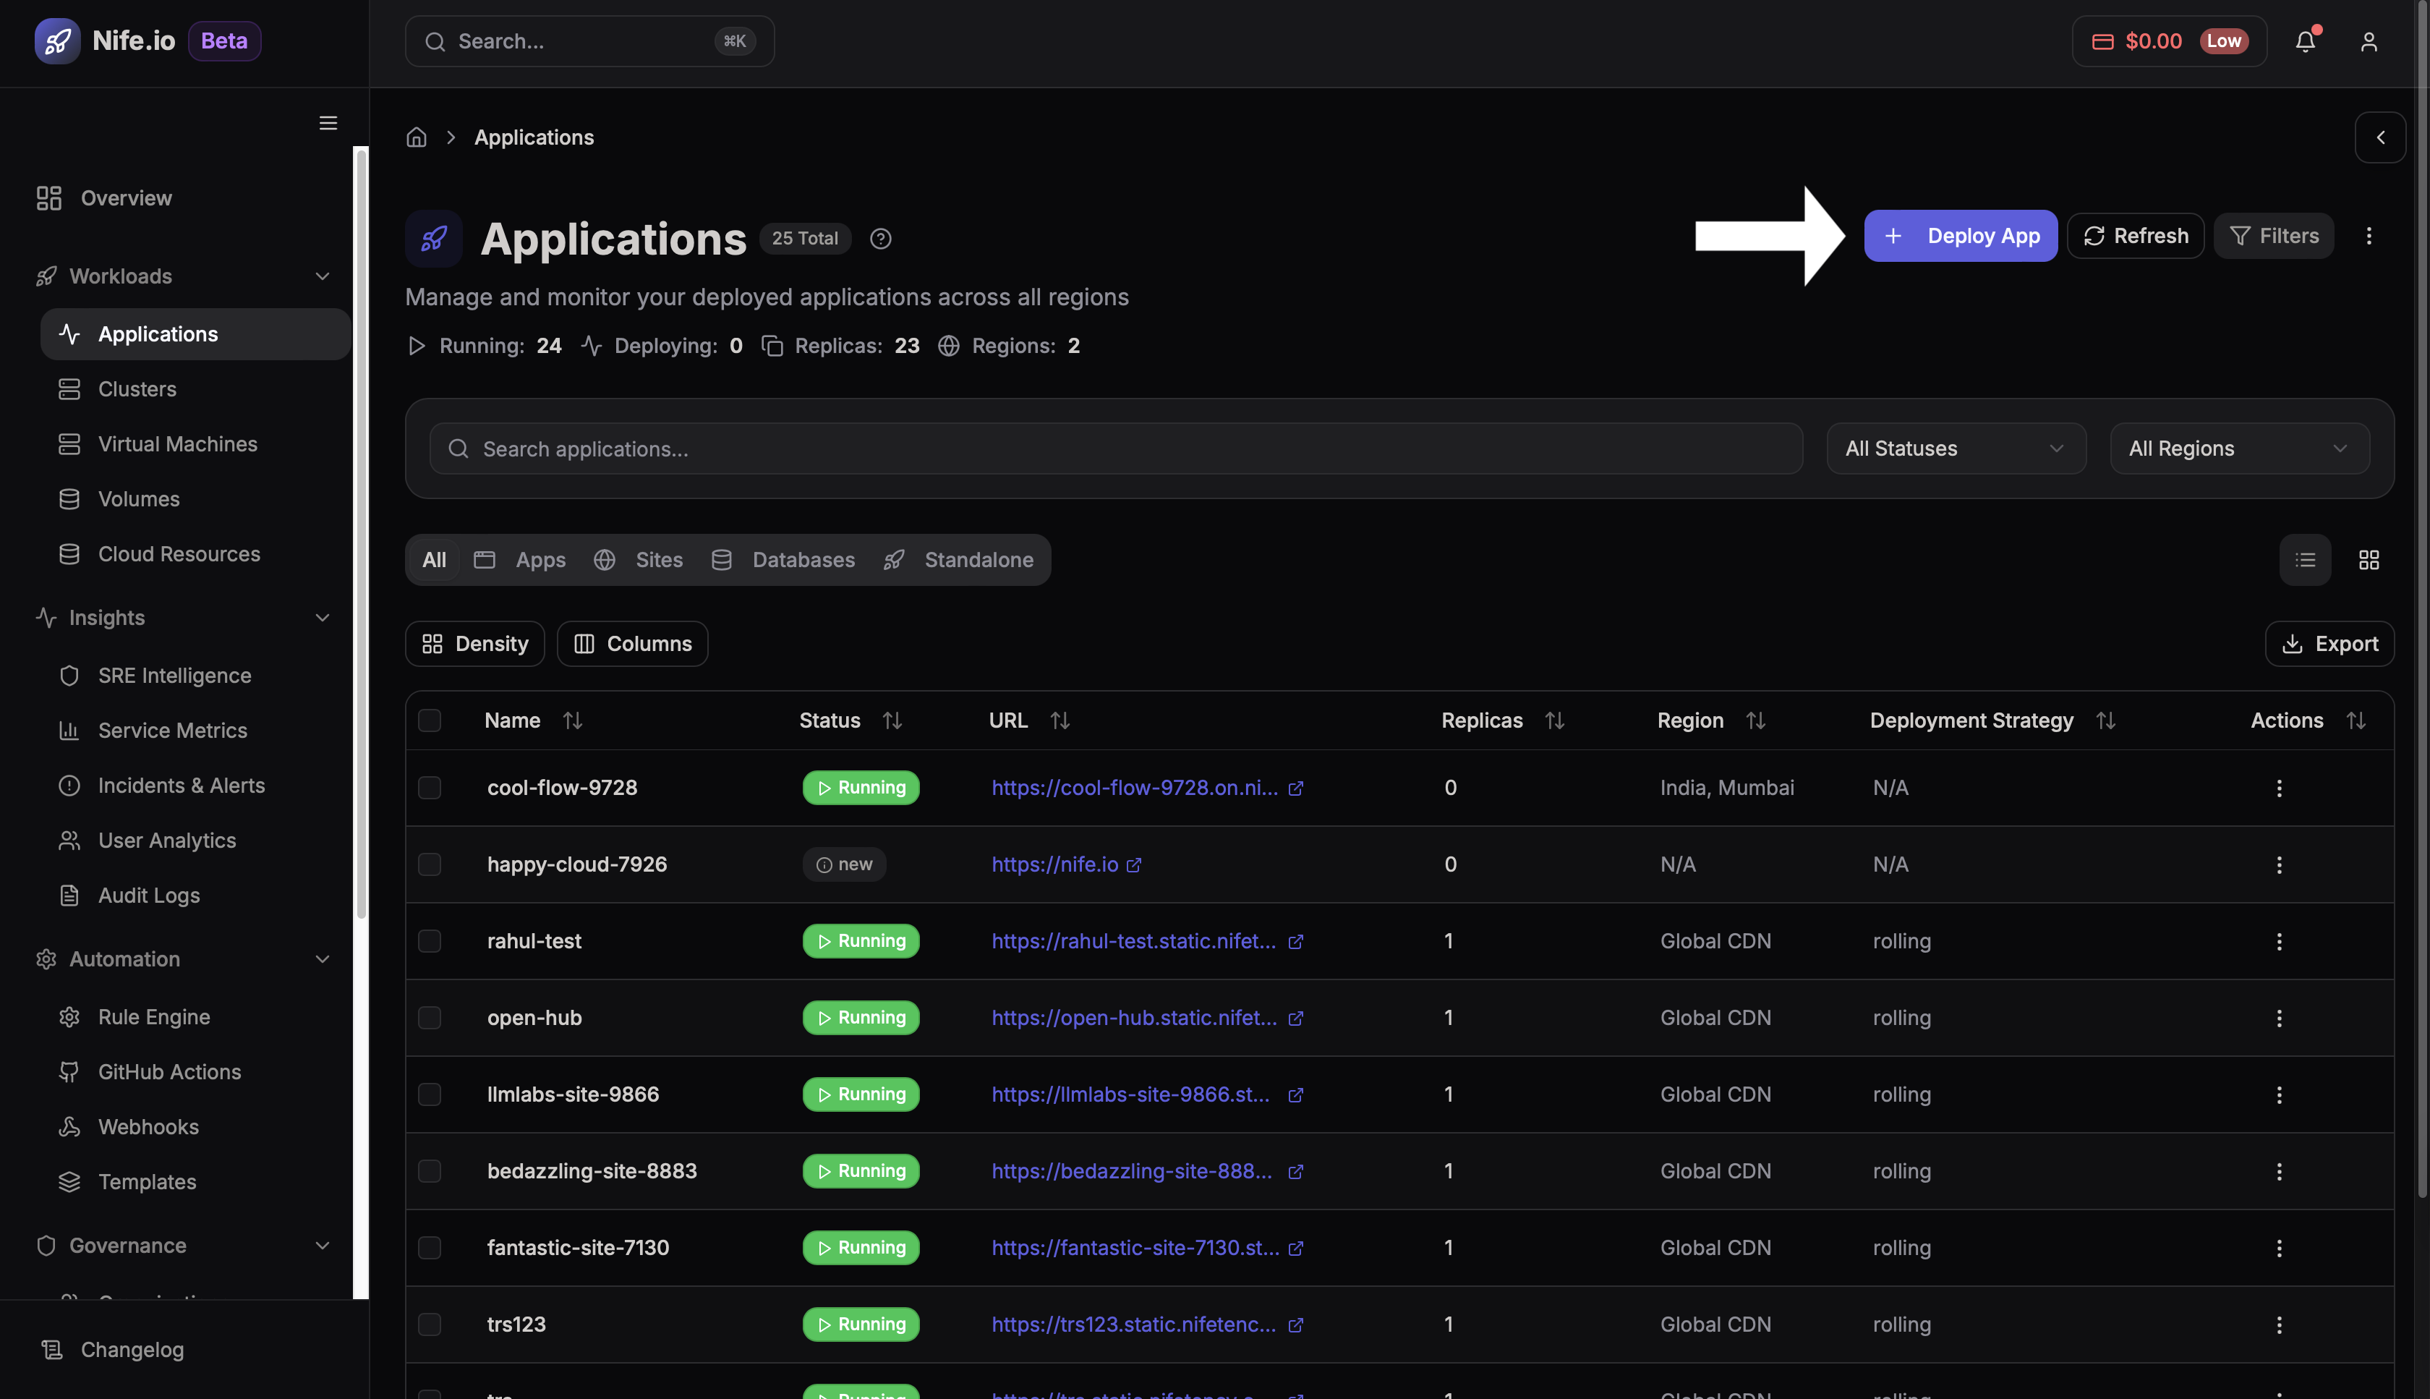Check the checkbox beside open-hub
The width and height of the screenshot is (2430, 1399).
tap(430, 1016)
